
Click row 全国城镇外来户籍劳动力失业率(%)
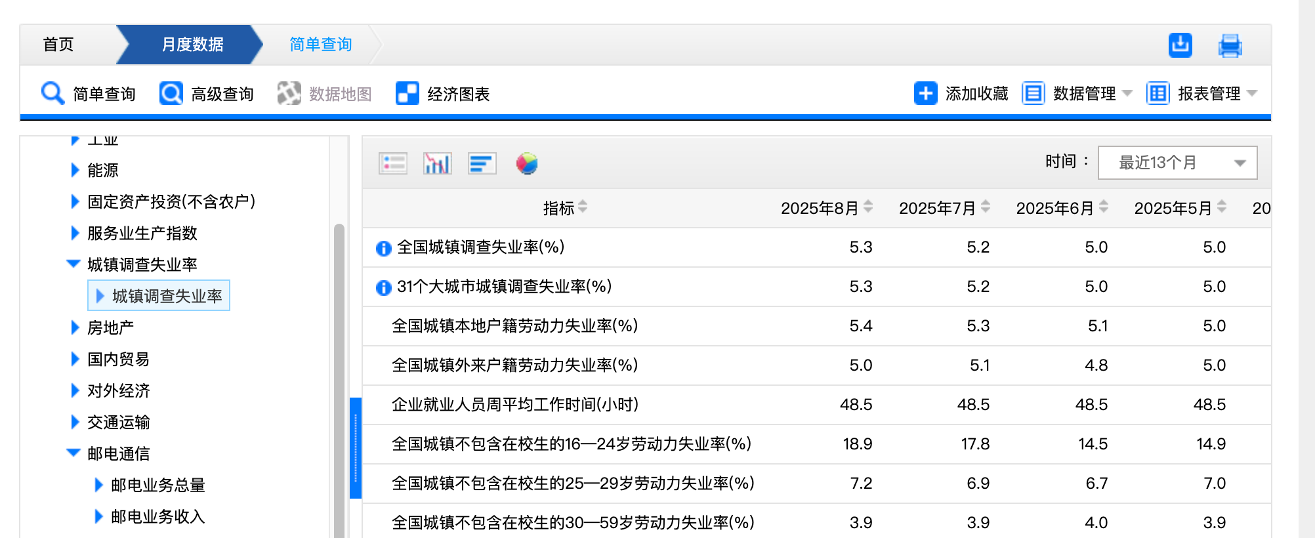click(816, 365)
